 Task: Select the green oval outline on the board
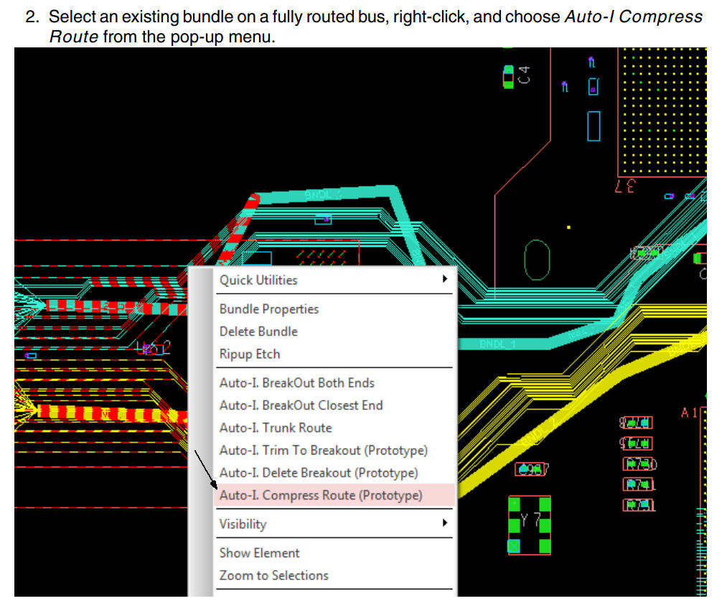click(537, 260)
